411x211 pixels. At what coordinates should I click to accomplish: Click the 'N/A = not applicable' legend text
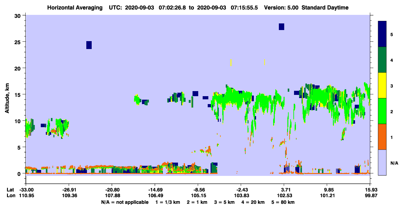tap(125, 202)
